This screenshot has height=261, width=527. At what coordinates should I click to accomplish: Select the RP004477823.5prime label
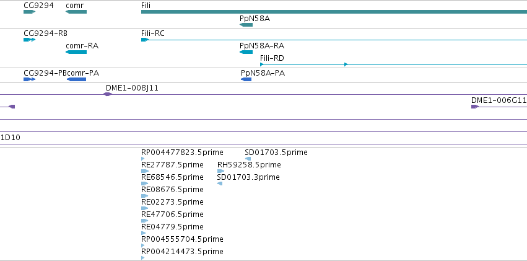pyautogui.click(x=182, y=153)
